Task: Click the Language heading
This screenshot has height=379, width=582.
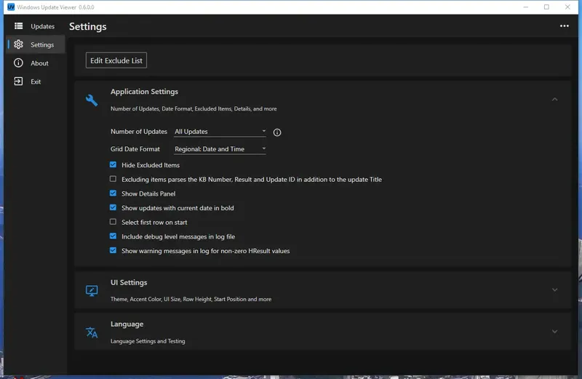Action: point(127,324)
